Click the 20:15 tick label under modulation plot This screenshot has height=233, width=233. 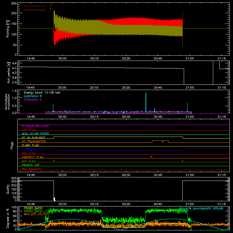[94, 117]
